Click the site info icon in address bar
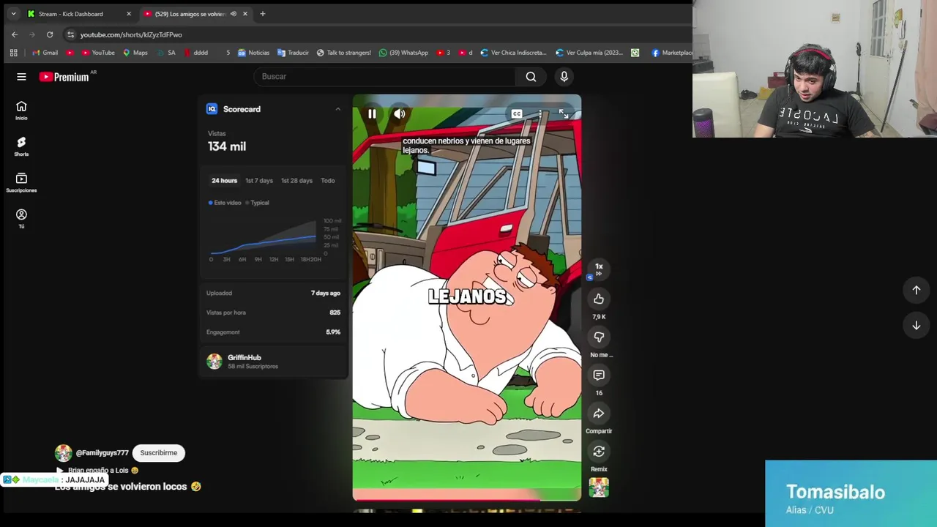This screenshot has width=937, height=527. pyautogui.click(x=70, y=34)
